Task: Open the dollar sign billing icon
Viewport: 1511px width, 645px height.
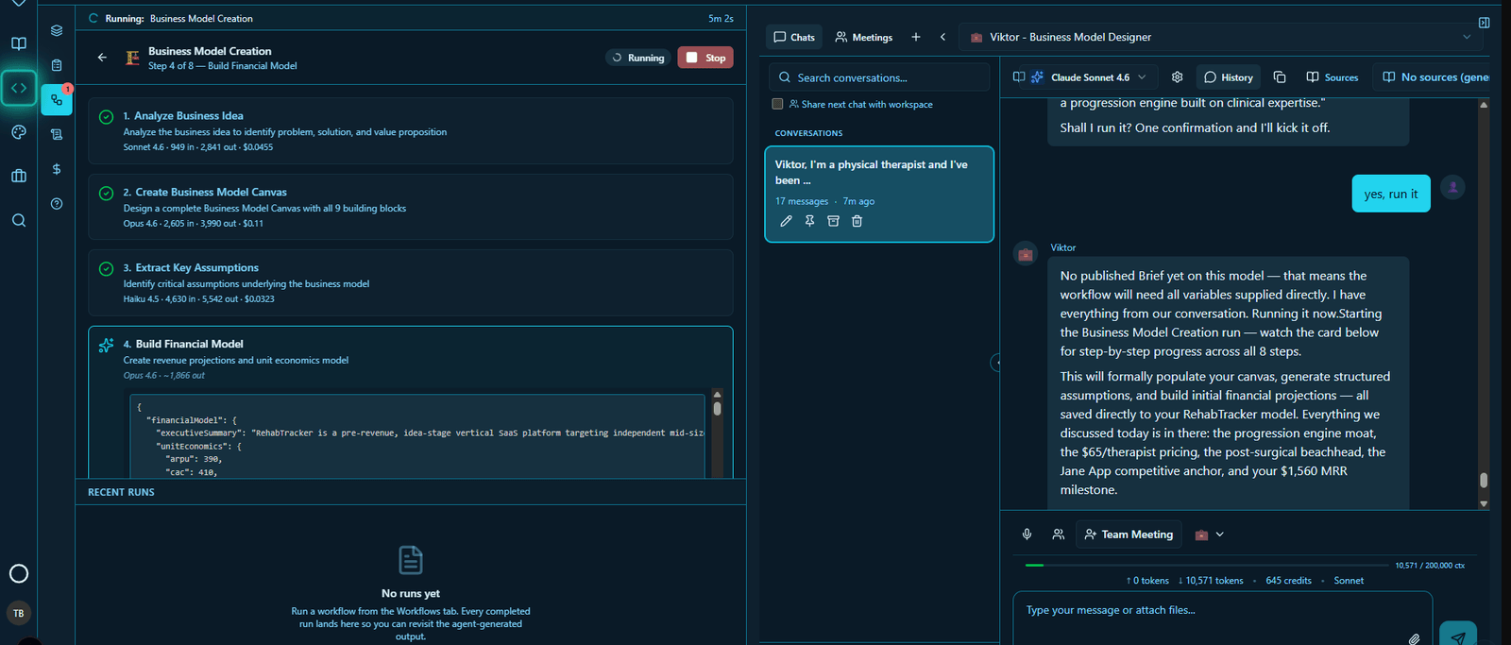Action: [x=57, y=169]
